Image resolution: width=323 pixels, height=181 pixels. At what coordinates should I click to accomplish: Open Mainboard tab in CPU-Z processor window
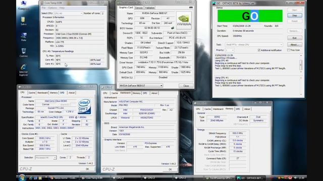click(x=42, y=93)
